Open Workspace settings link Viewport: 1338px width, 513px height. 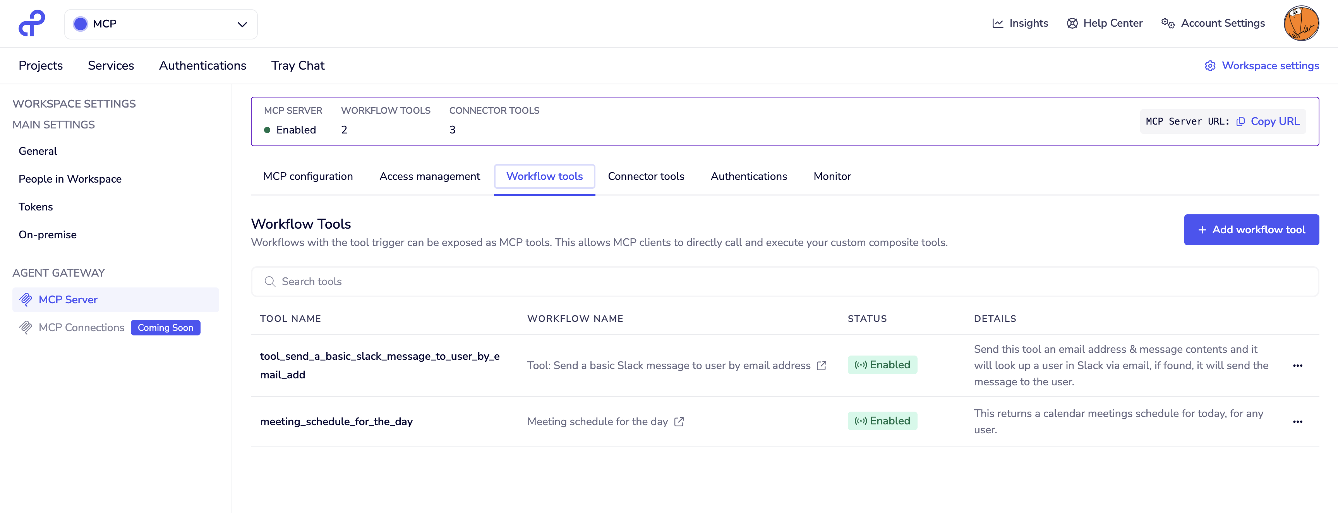[1262, 65]
